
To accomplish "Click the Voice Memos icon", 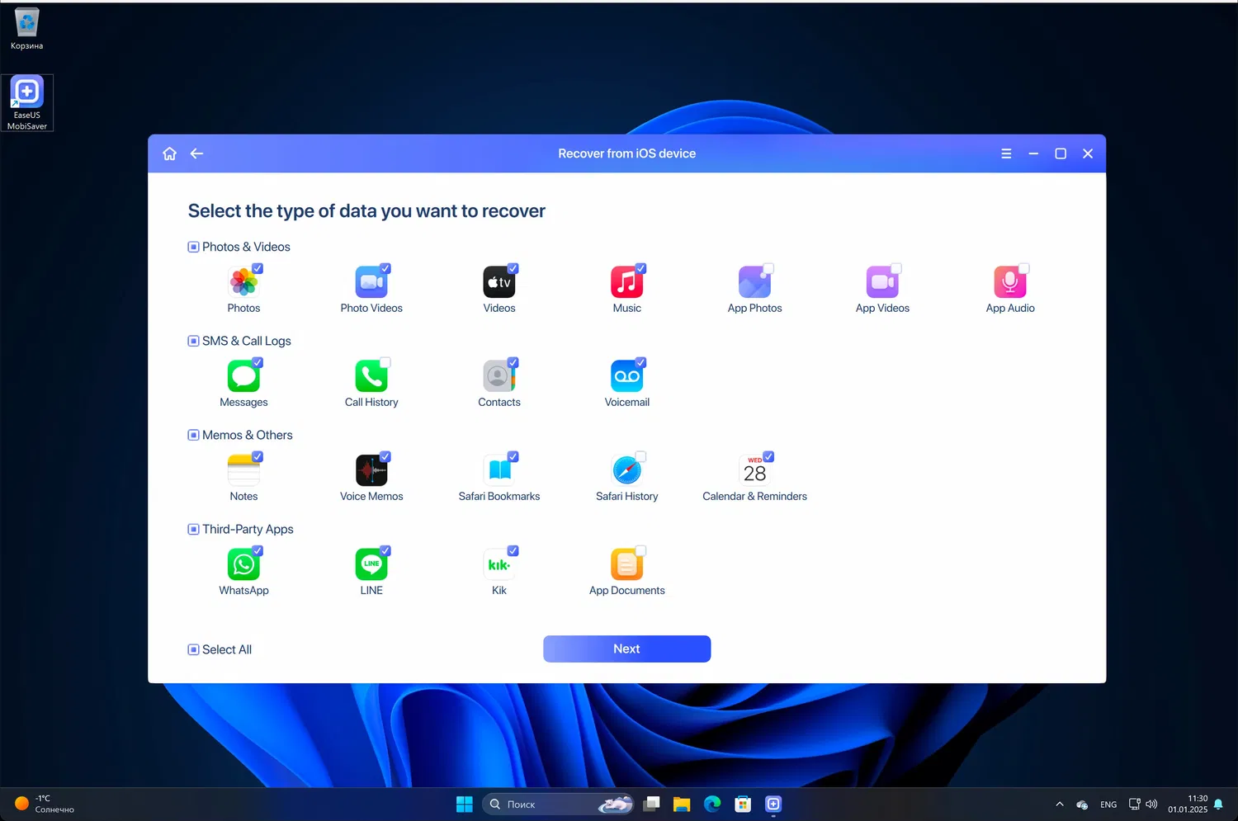I will point(371,470).
